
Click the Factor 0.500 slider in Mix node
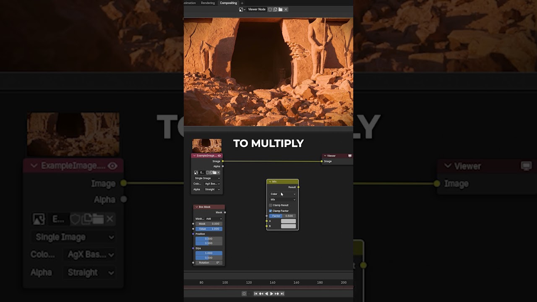tap(282, 216)
